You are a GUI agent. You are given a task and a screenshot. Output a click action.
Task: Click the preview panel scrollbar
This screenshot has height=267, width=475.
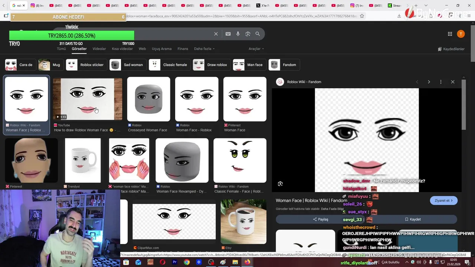[x=463, y=104]
